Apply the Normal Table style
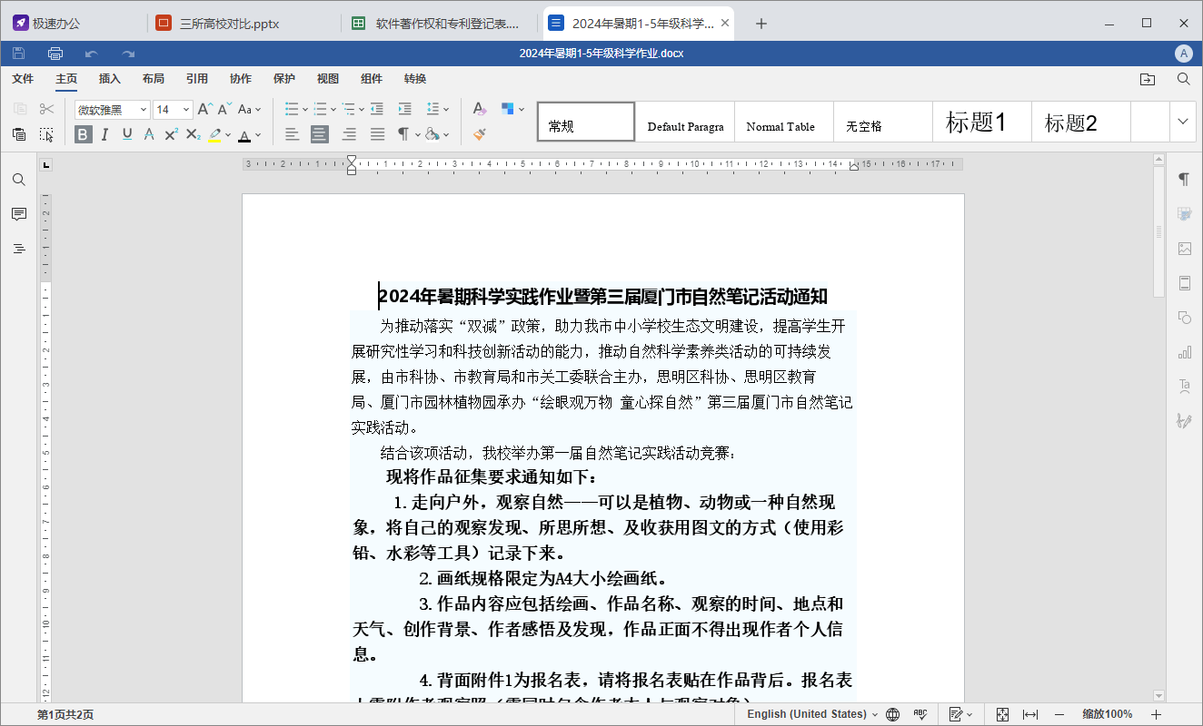1203x726 pixels. (x=784, y=122)
